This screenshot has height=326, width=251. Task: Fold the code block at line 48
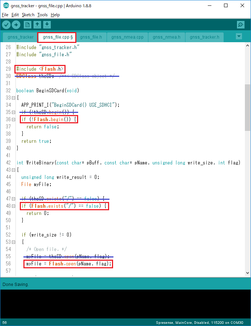pyautogui.click(x=13, y=206)
